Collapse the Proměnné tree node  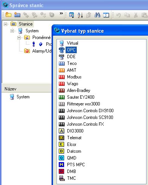[19, 38]
